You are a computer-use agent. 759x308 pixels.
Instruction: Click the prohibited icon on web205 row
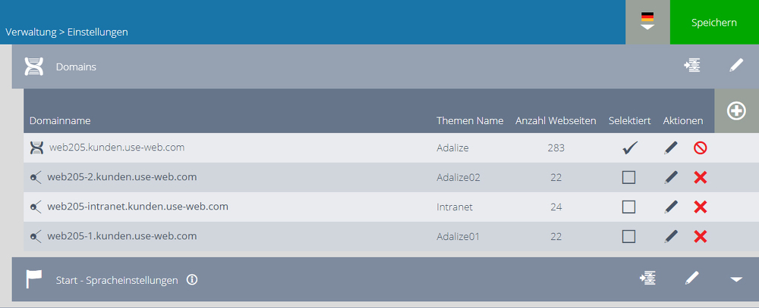coord(700,148)
